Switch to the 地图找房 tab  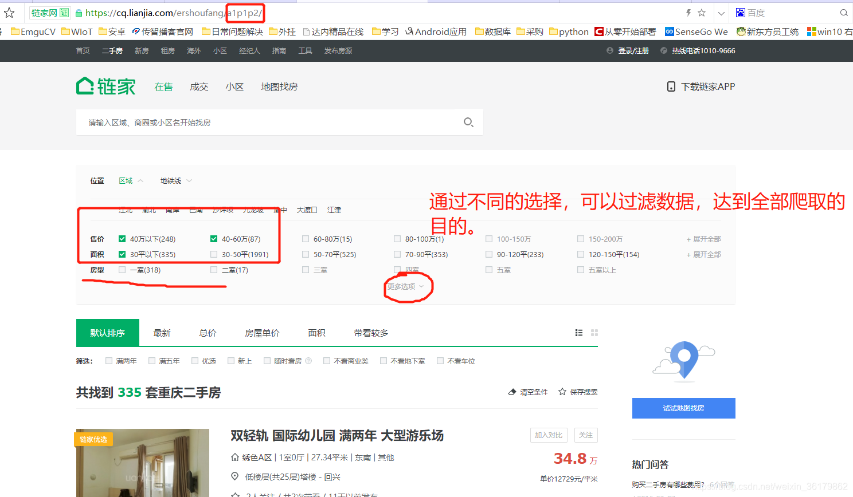pyautogui.click(x=279, y=86)
